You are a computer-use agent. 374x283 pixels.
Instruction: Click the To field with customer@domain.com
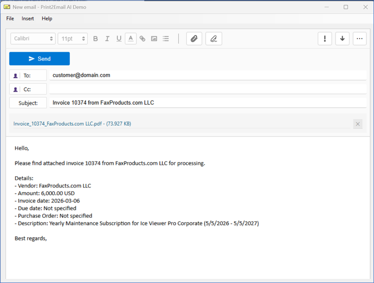click(208, 76)
